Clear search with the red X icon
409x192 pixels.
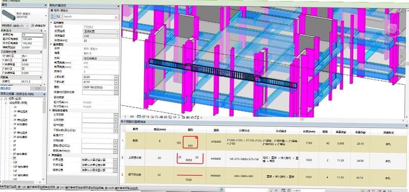point(116,17)
